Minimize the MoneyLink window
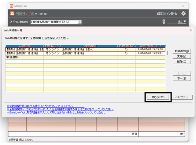196x145 pixels. click(163, 6)
